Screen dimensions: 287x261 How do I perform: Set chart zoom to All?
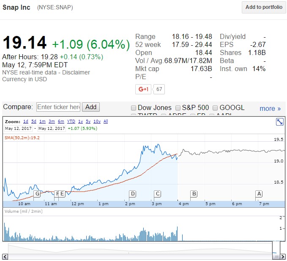[106, 121]
